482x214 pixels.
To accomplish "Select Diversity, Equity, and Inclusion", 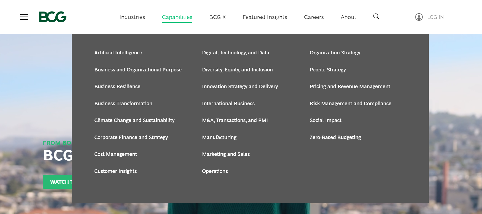I will click(237, 70).
